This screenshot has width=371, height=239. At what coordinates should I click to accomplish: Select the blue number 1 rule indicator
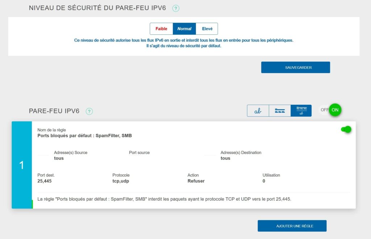tap(22, 165)
